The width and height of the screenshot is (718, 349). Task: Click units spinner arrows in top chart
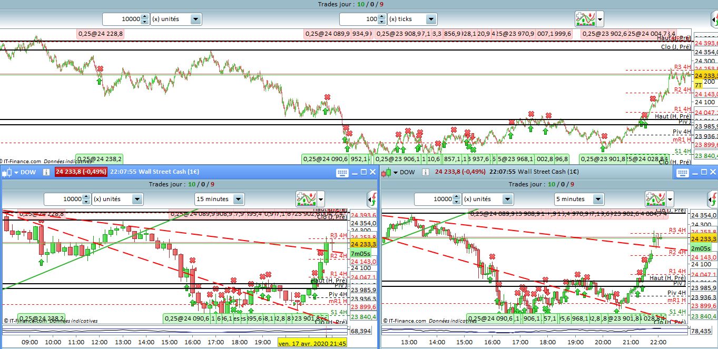pyautogui.click(x=145, y=19)
